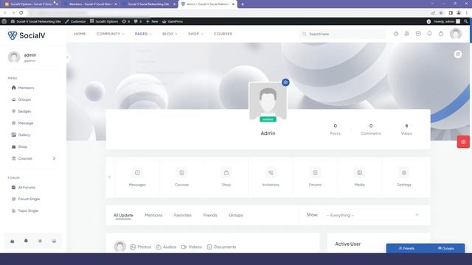Open Message in sidebar menu
This screenshot has height=265, width=472.
point(22,123)
